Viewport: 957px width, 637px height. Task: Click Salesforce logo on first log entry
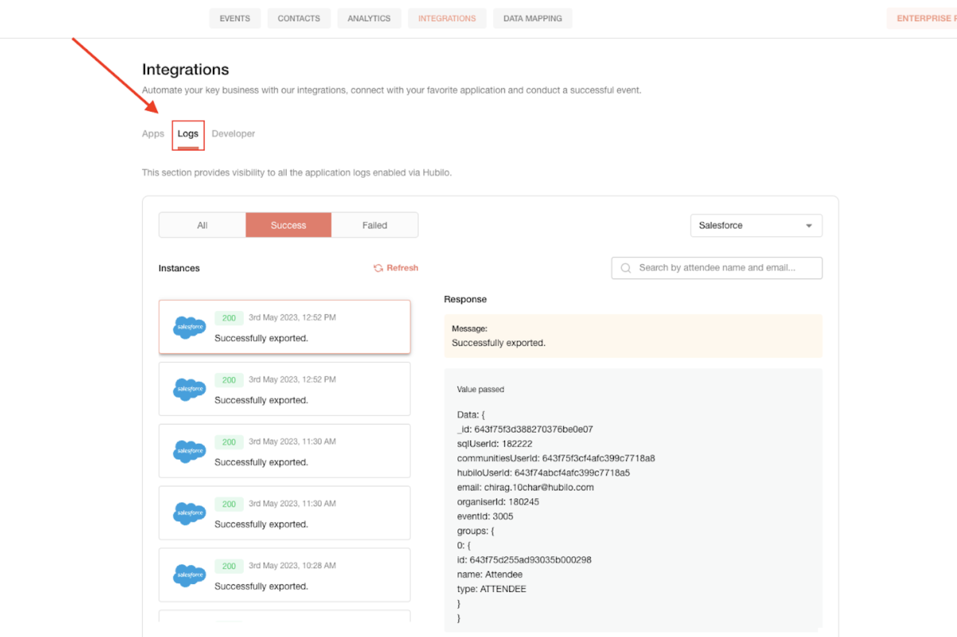point(190,327)
